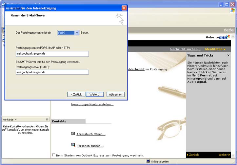
Task: Enable Beim Starten zum Posteingang wechseln checkbox
Action: click(x=54, y=155)
